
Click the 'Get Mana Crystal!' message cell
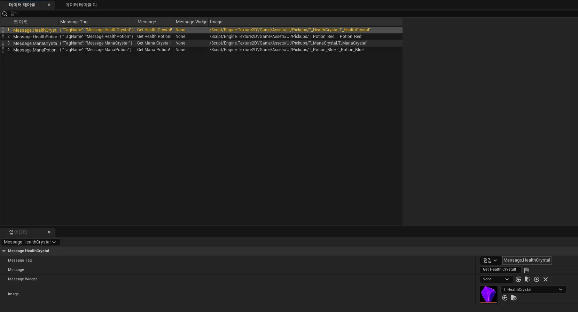tap(154, 43)
